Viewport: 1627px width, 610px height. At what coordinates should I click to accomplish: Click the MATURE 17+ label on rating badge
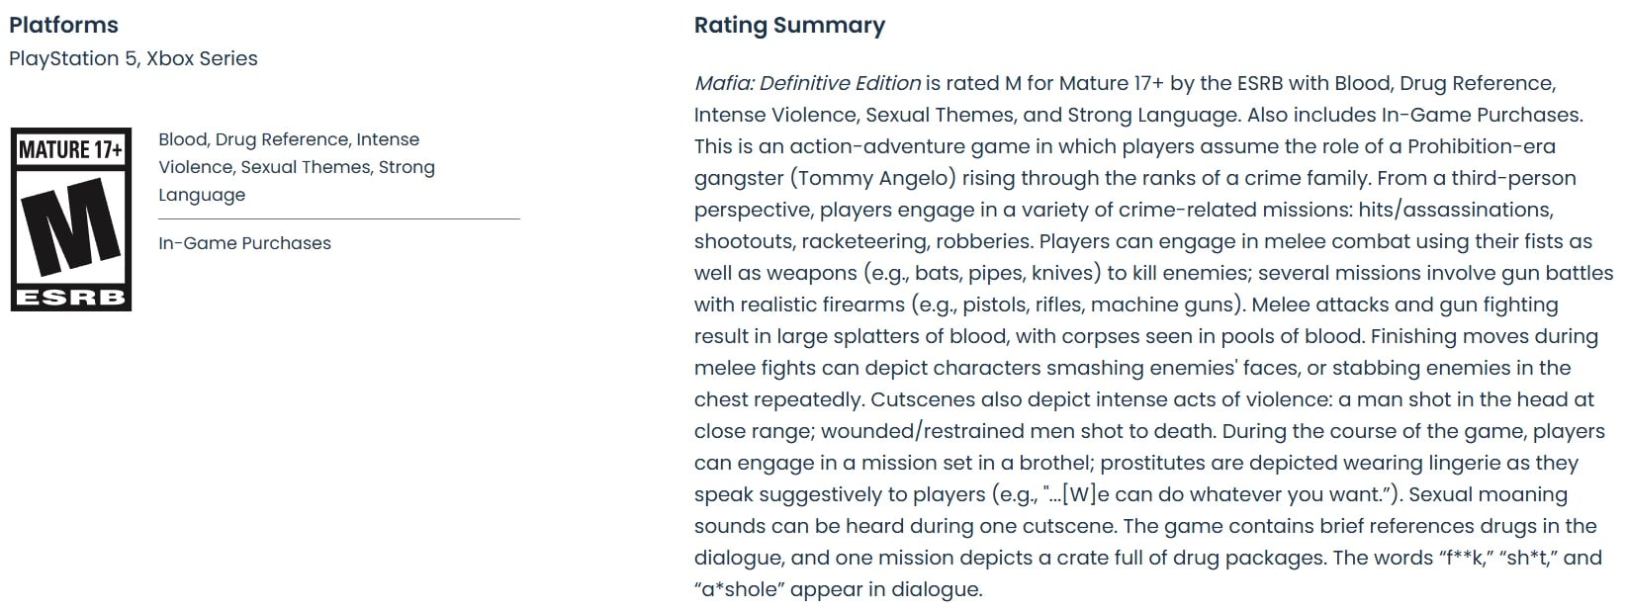click(x=71, y=150)
